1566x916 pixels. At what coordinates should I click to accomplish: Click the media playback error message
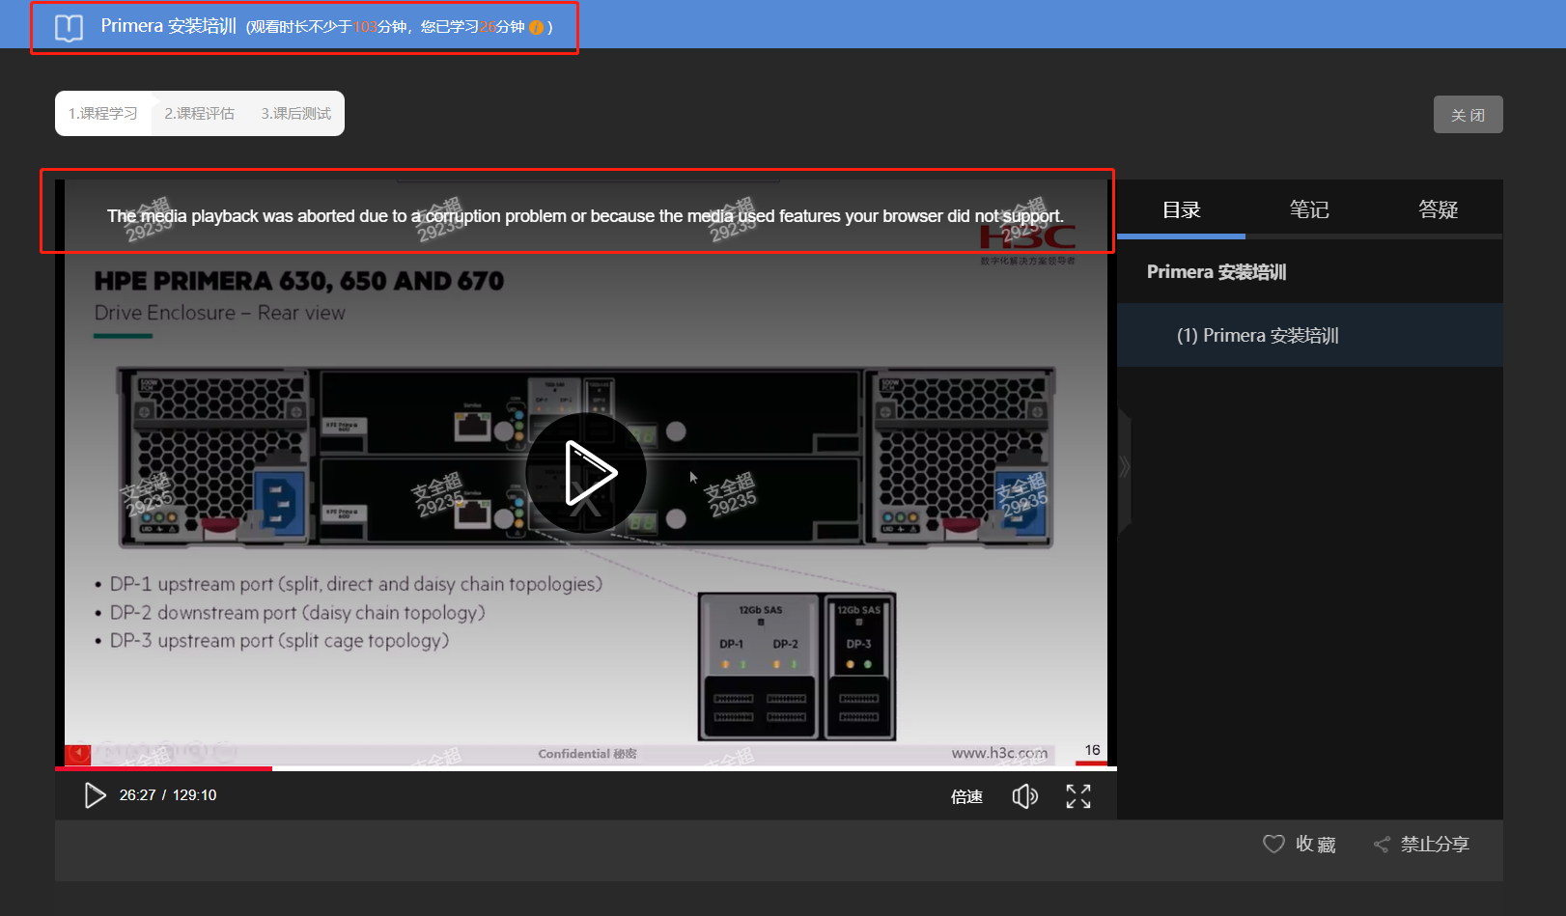coord(585,216)
